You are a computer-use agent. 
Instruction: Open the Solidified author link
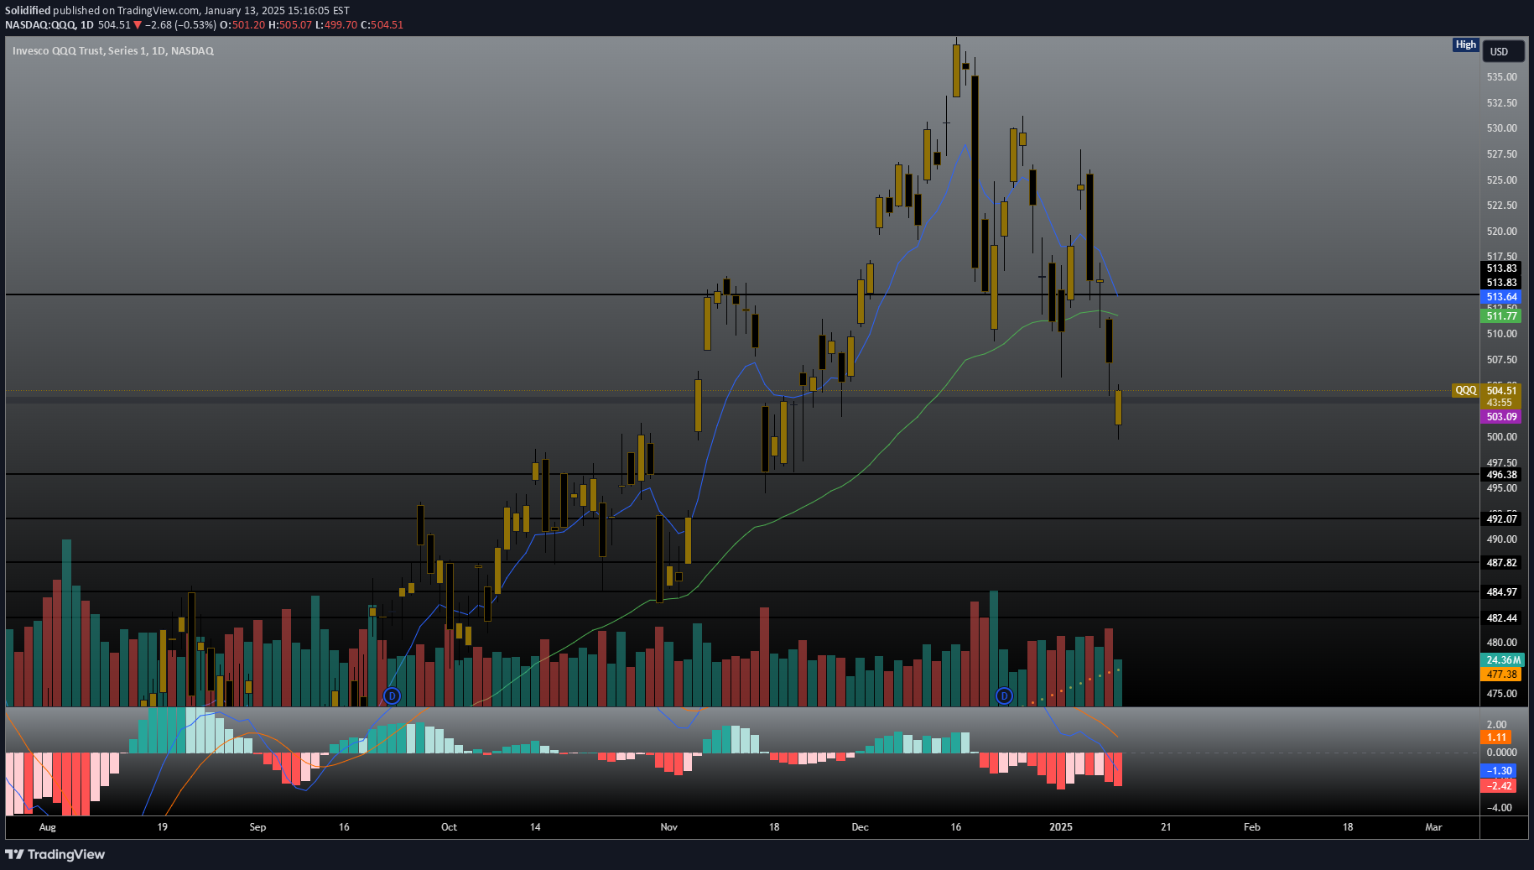[x=28, y=11]
